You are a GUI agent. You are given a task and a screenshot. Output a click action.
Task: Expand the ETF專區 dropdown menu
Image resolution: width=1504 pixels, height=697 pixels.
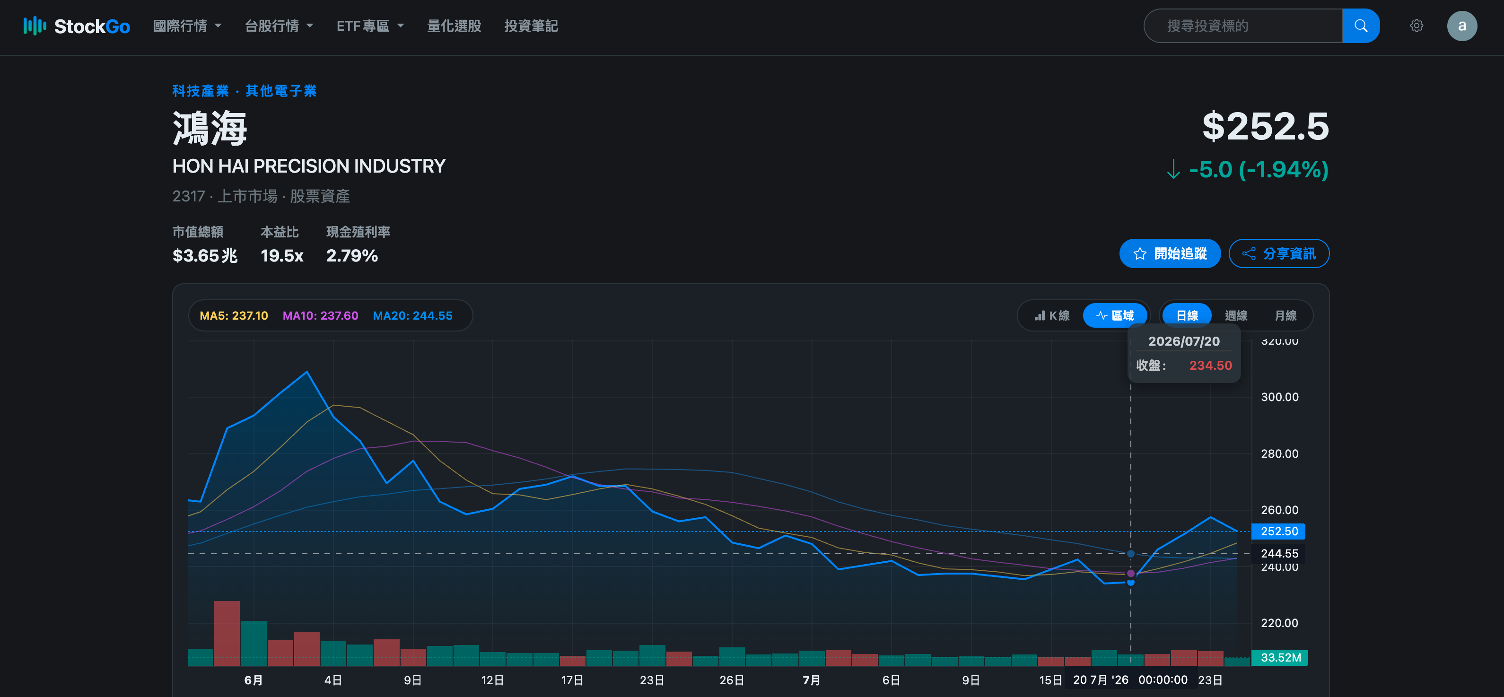tap(370, 26)
